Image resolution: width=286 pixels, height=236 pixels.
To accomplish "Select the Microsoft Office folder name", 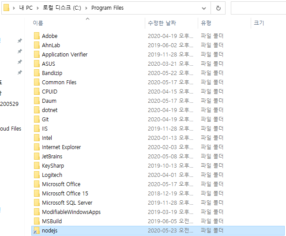I will click(61, 184).
